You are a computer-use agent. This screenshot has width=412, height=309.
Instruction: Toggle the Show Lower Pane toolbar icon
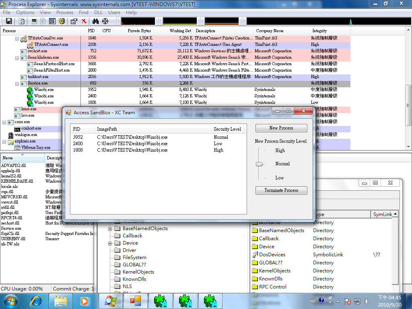coord(52,21)
